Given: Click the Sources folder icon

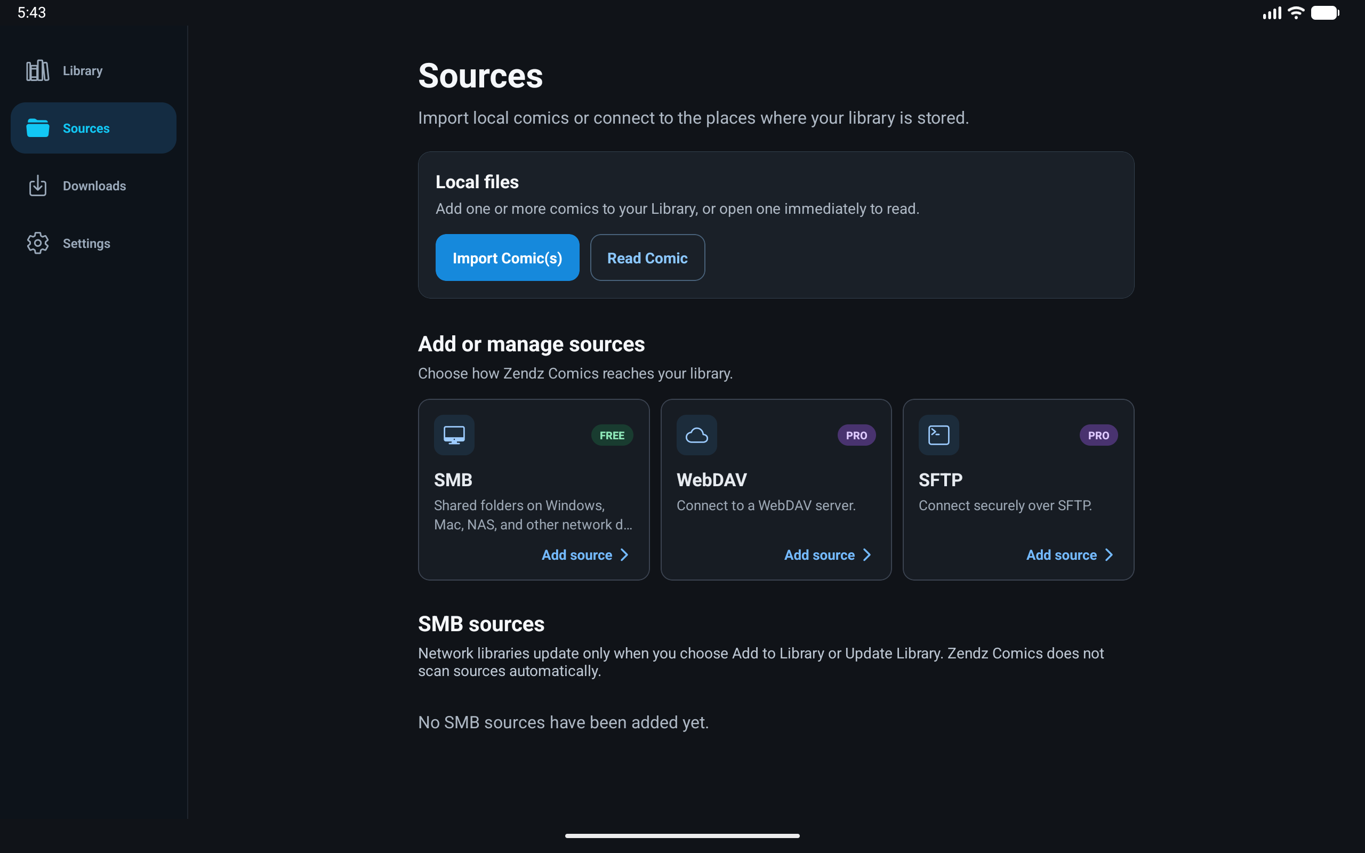Looking at the screenshot, I should 38,128.
